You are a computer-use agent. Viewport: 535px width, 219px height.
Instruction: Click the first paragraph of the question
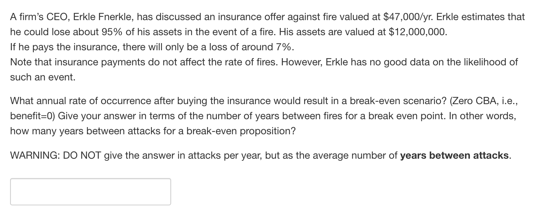pyautogui.click(x=252, y=24)
